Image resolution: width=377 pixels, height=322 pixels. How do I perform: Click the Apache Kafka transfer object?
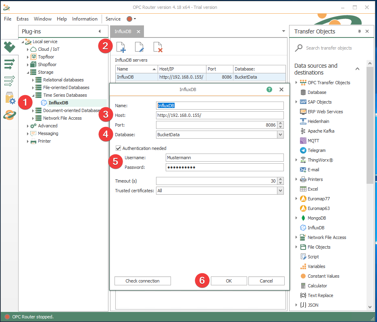321,131
